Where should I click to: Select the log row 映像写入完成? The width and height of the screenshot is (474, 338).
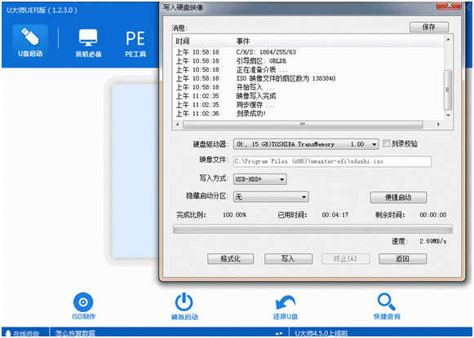point(308,96)
